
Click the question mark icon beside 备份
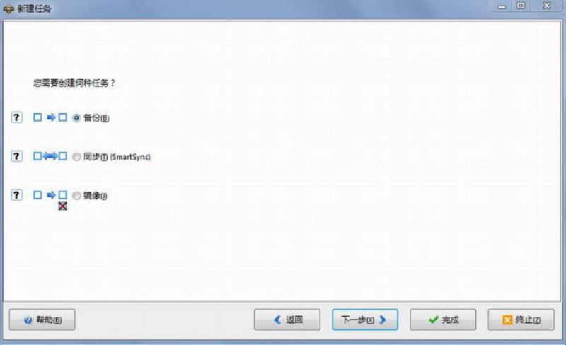(x=16, y=117)
